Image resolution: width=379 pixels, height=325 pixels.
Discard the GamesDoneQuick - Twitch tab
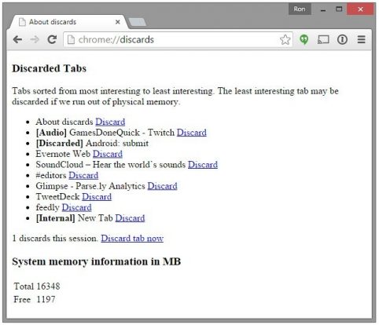click(192, 133)
